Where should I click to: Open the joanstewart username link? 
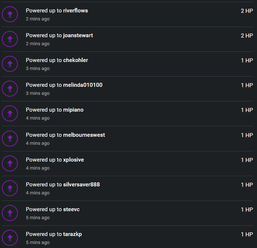pos(78,35)
